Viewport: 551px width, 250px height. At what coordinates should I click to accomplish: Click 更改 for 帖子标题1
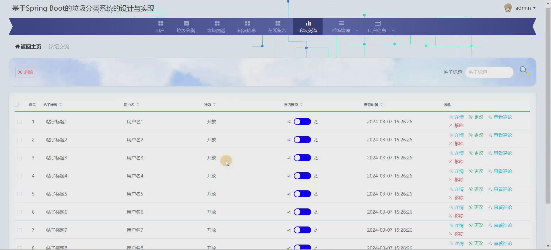pyautogui.click(x=476, y=117)
